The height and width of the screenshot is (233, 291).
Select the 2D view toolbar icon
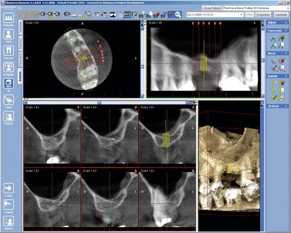click(x=120, y=15)
